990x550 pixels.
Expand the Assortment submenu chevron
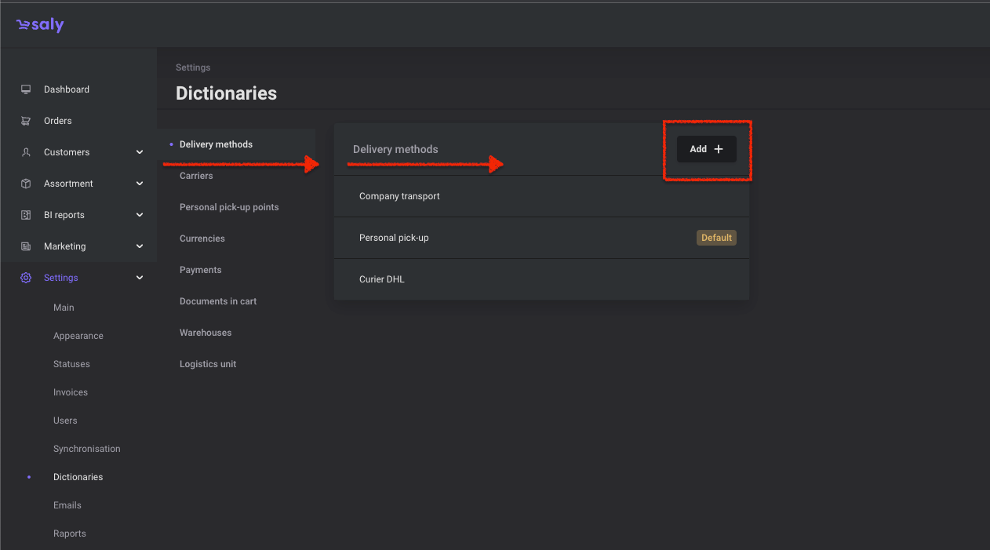click(140, 184)
